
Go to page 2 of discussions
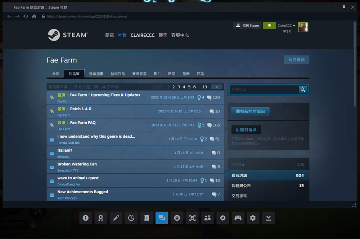pyautogui.click(x=174, y=87)
